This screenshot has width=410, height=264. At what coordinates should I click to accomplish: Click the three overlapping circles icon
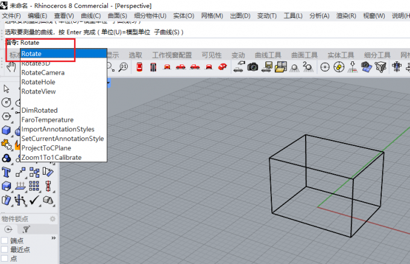pyautogui.click(x=6, y=158)
